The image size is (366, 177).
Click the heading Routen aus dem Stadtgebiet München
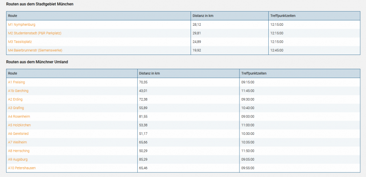pyautogui.click(x=40, y=4)
